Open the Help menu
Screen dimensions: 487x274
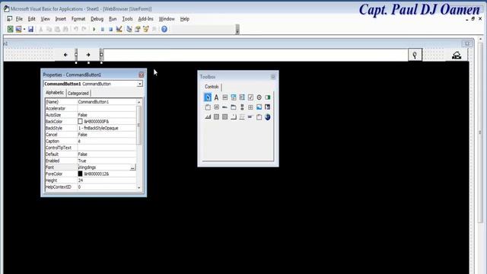(x=184, y=19)
